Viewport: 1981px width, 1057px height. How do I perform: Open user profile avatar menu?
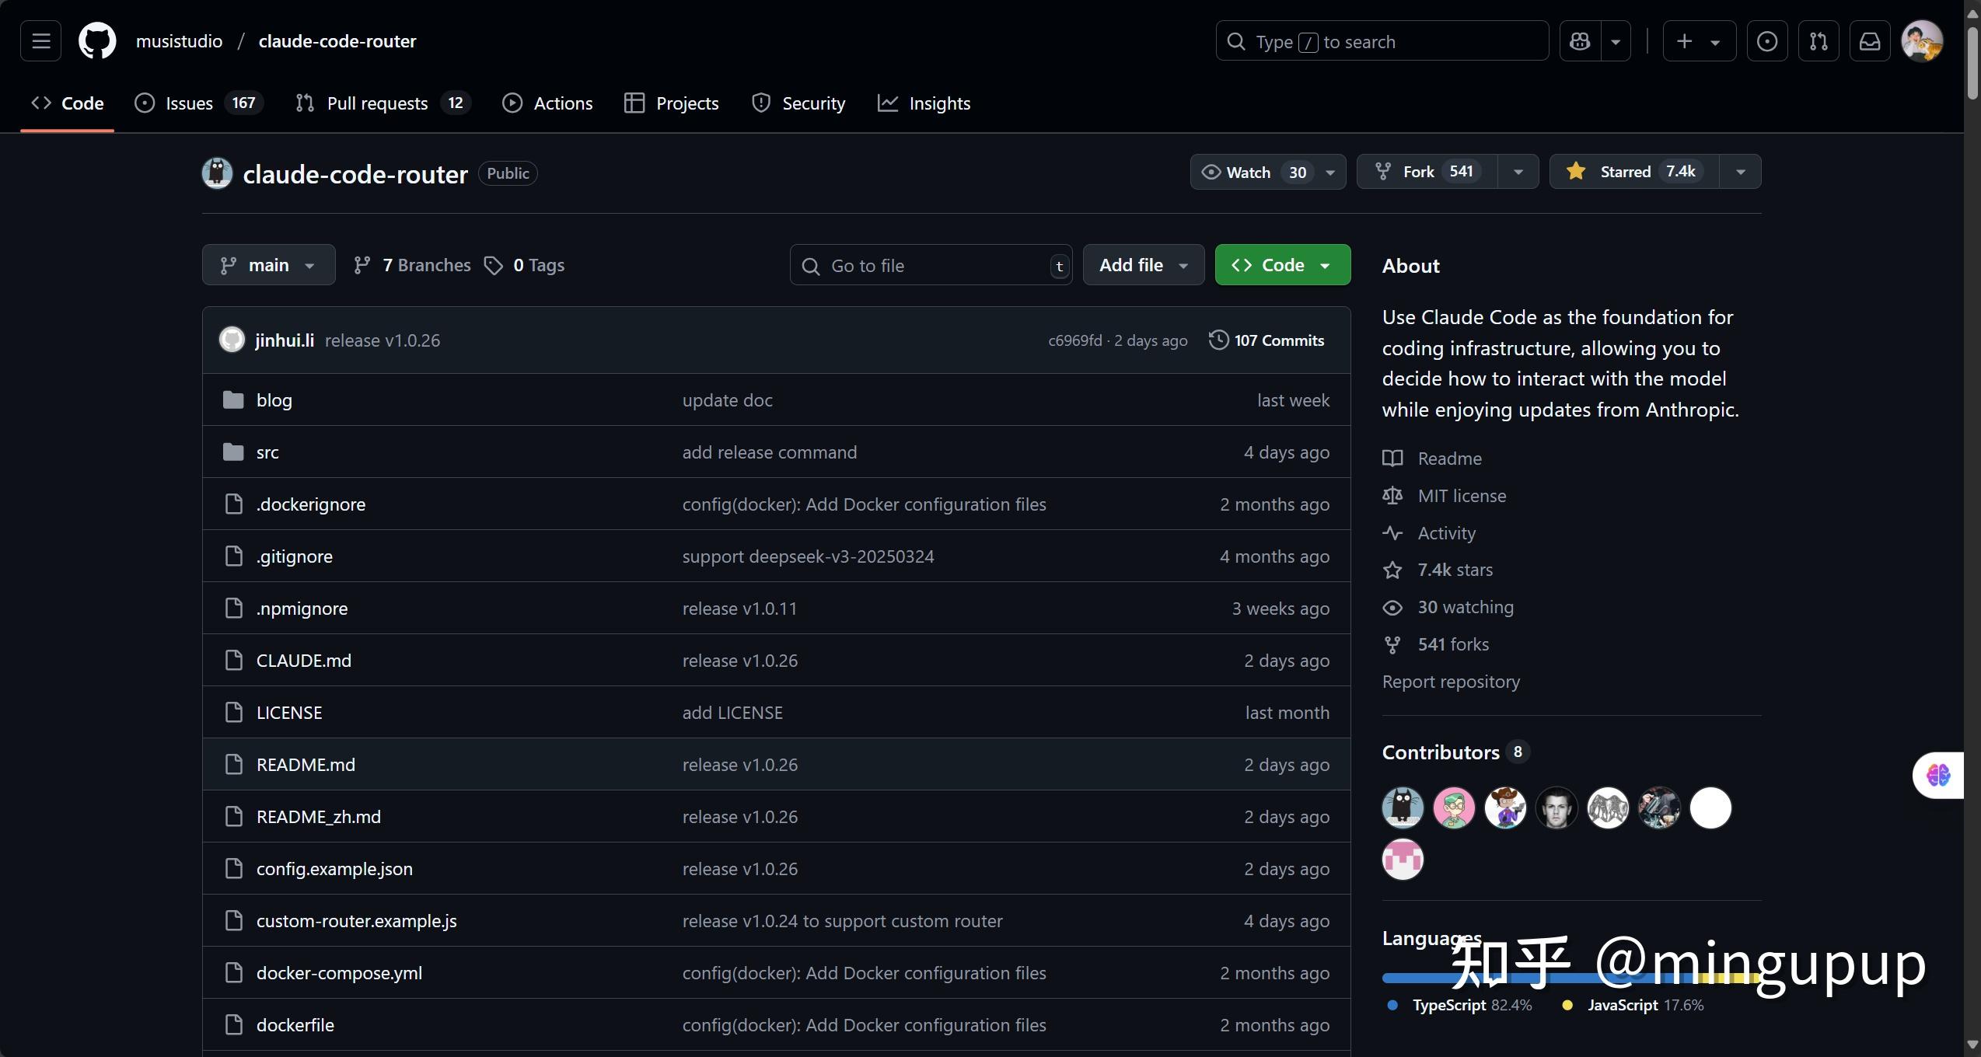click(x=1922, y=41)
